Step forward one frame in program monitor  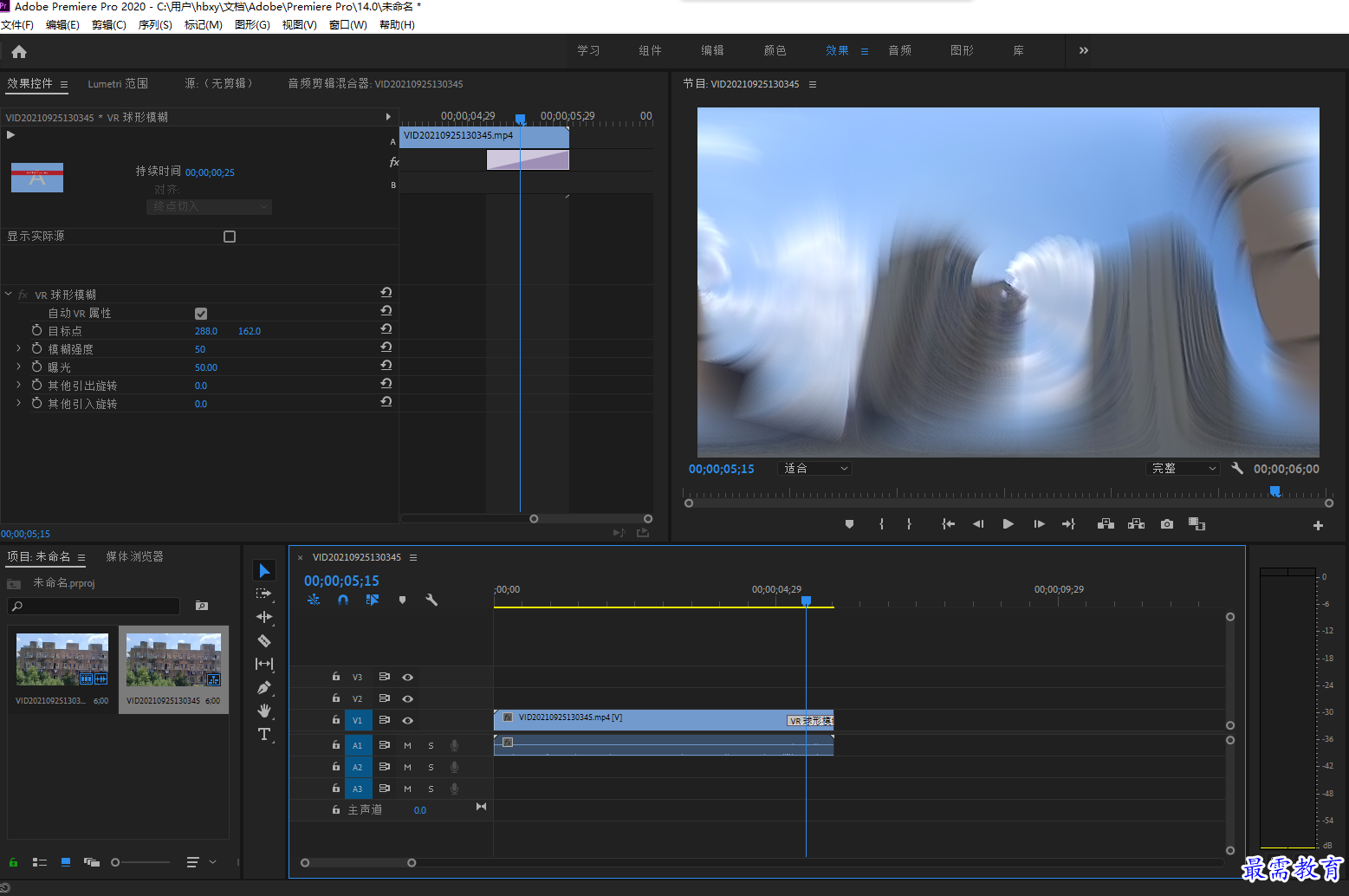1039,524
